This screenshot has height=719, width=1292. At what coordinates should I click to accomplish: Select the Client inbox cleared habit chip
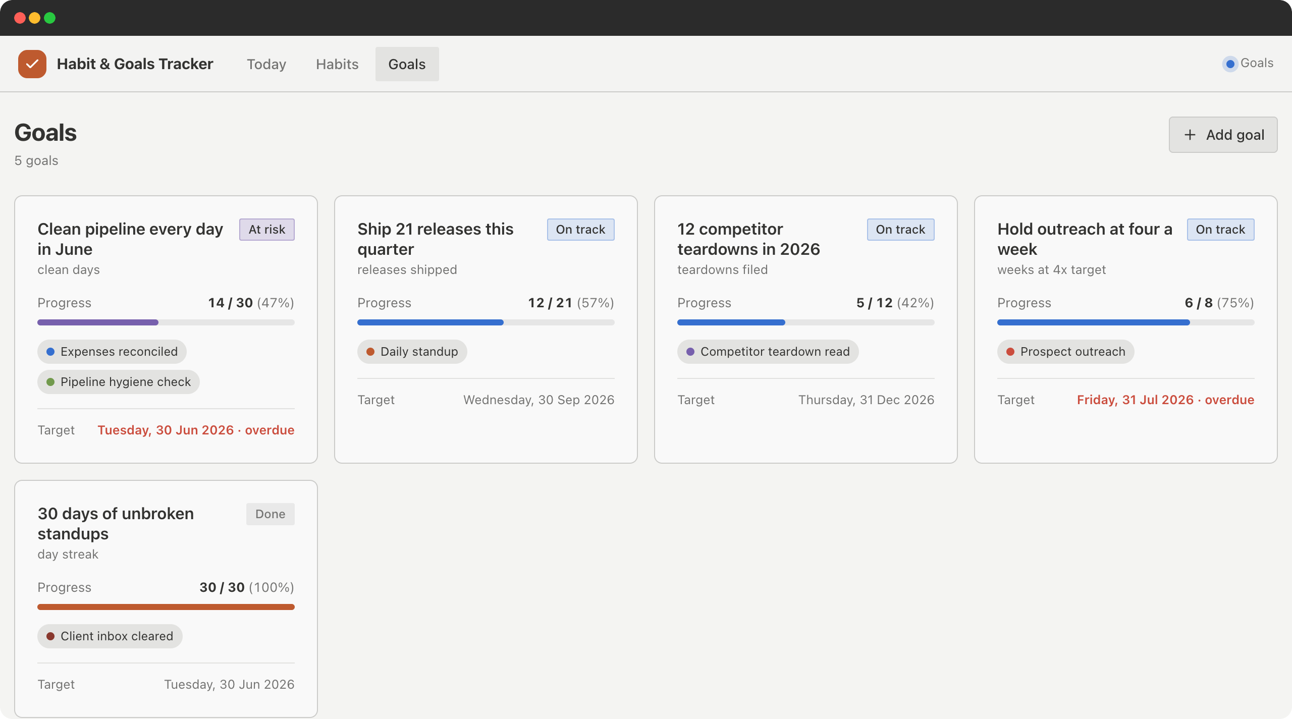pos(110,636)
